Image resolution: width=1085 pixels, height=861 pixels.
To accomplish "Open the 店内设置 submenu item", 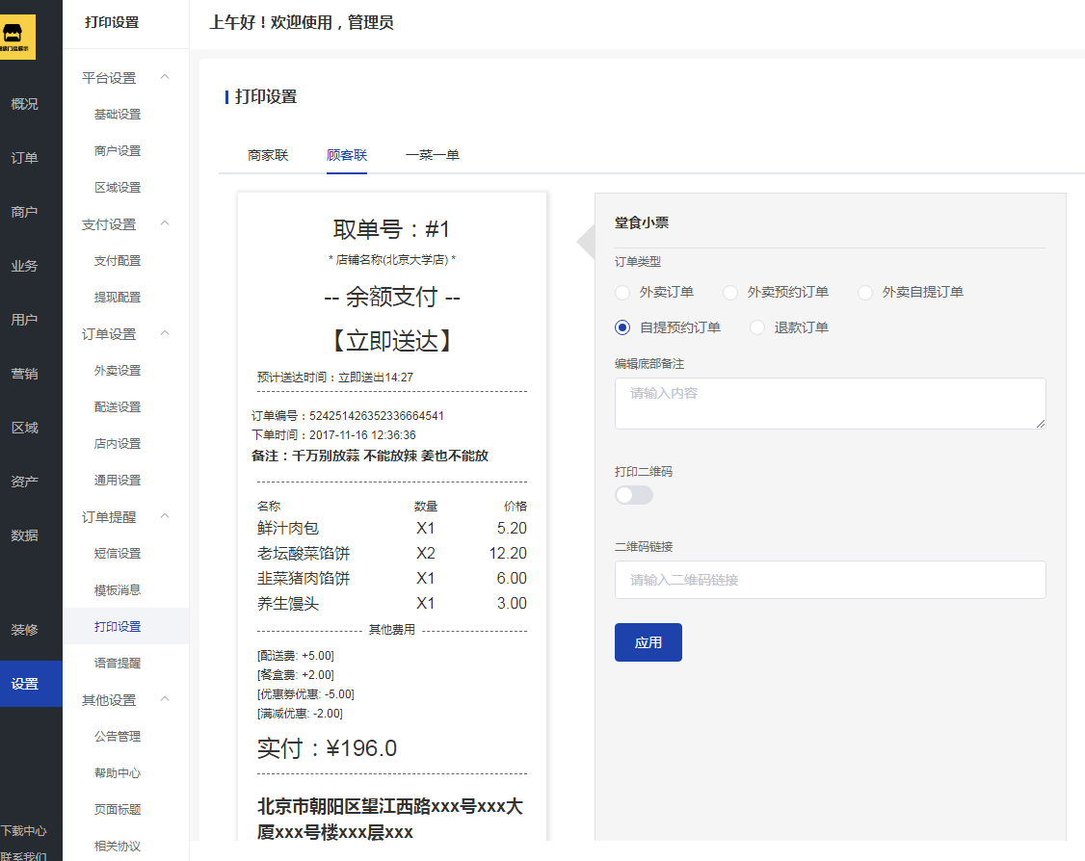I will point(118,443).
